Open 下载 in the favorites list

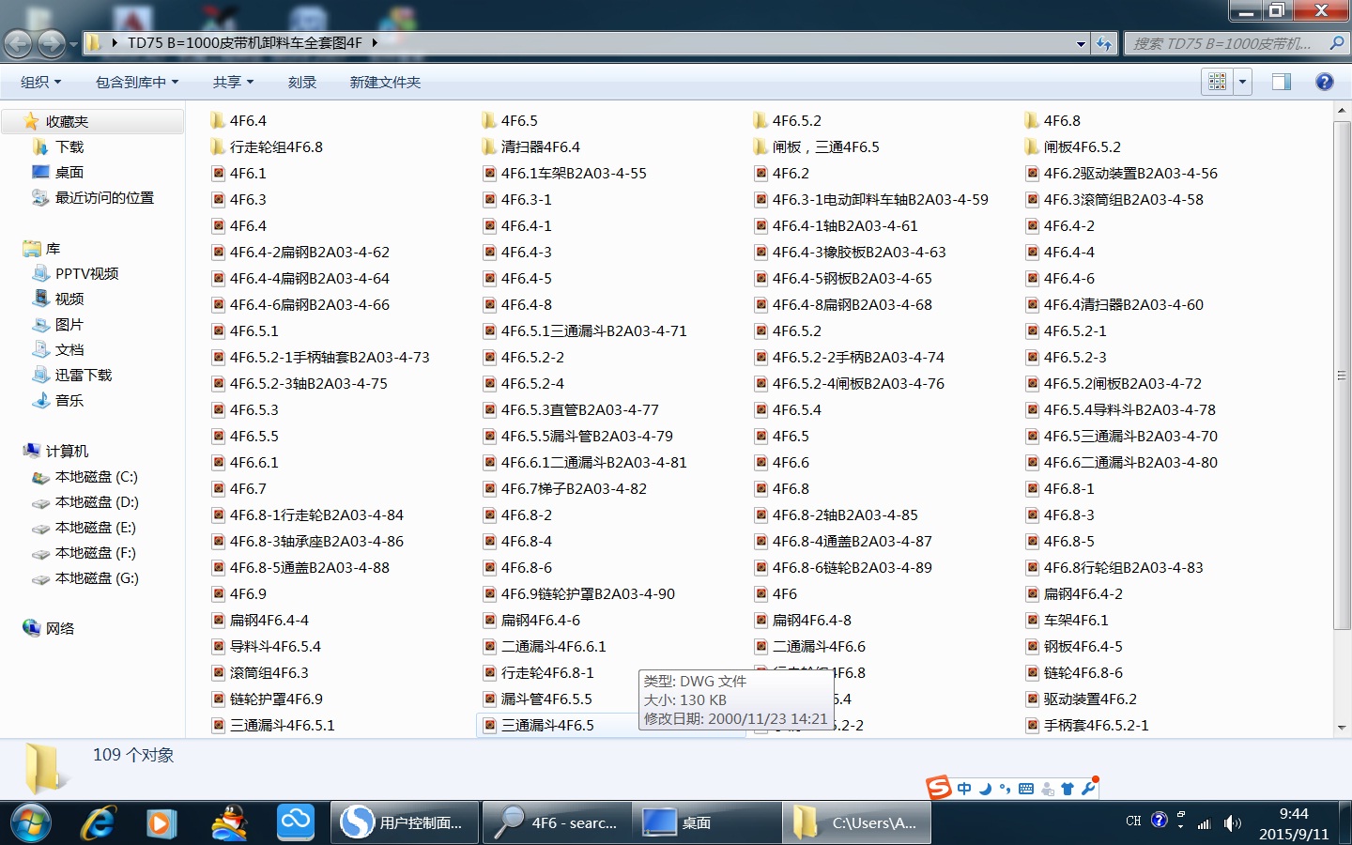(69, 146)
